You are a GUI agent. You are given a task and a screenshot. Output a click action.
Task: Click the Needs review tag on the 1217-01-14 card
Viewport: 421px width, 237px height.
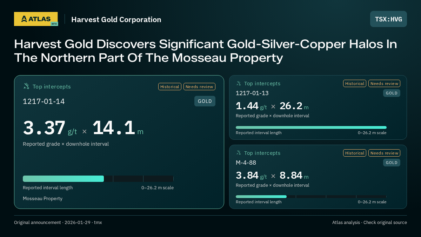coord(199,87)
